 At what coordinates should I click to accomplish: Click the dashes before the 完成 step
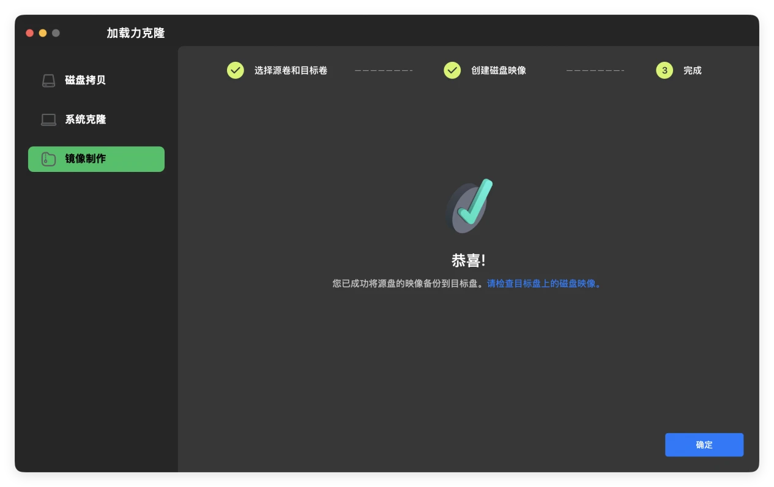coord(595,70)
